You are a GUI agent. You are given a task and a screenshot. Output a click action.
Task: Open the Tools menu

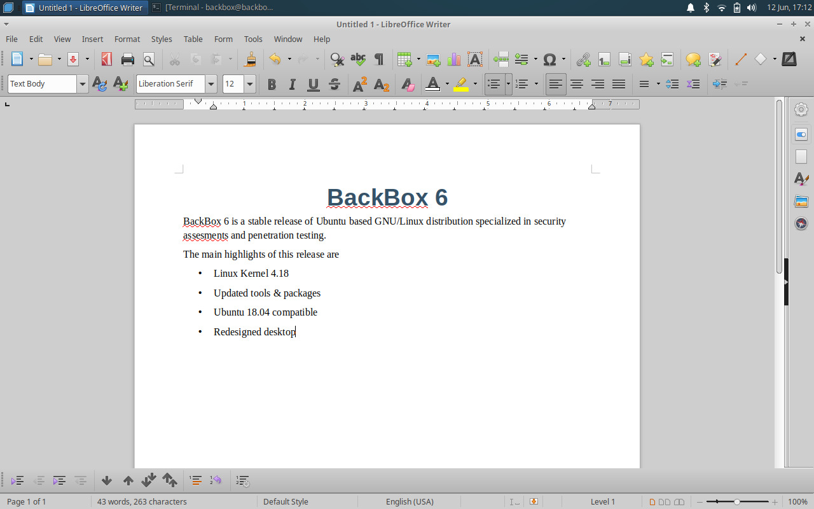click(x=253, y=39)
